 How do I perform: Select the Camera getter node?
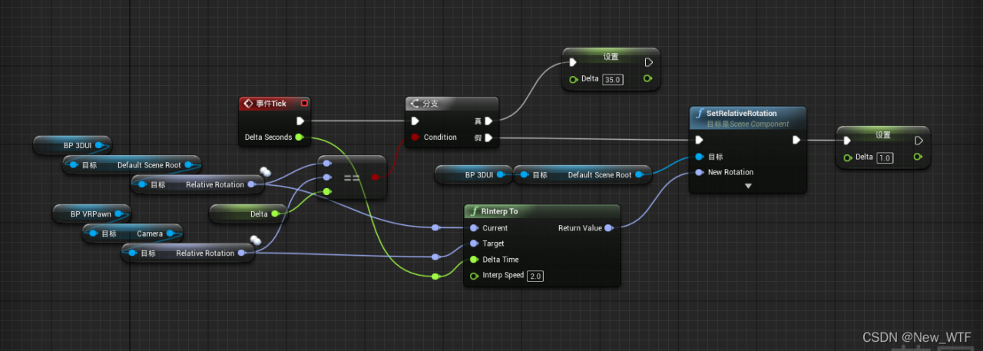point(133,233)
